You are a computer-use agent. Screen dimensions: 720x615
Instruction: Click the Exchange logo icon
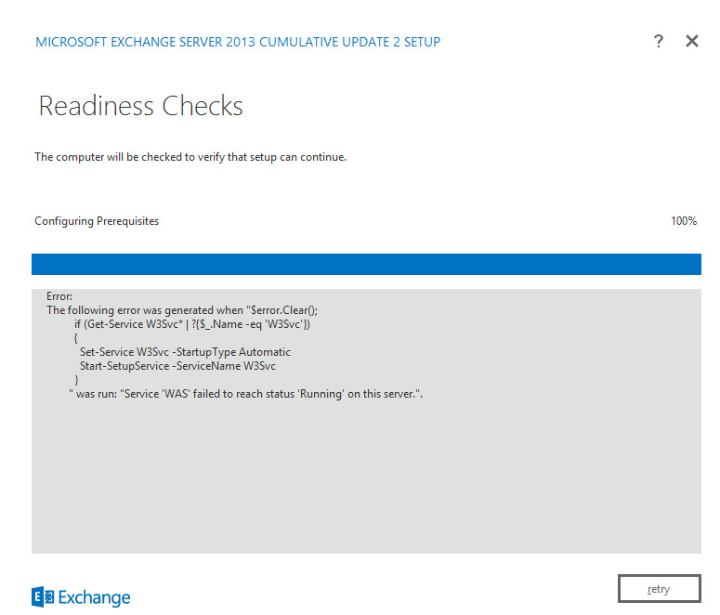(x=43, y=596)
